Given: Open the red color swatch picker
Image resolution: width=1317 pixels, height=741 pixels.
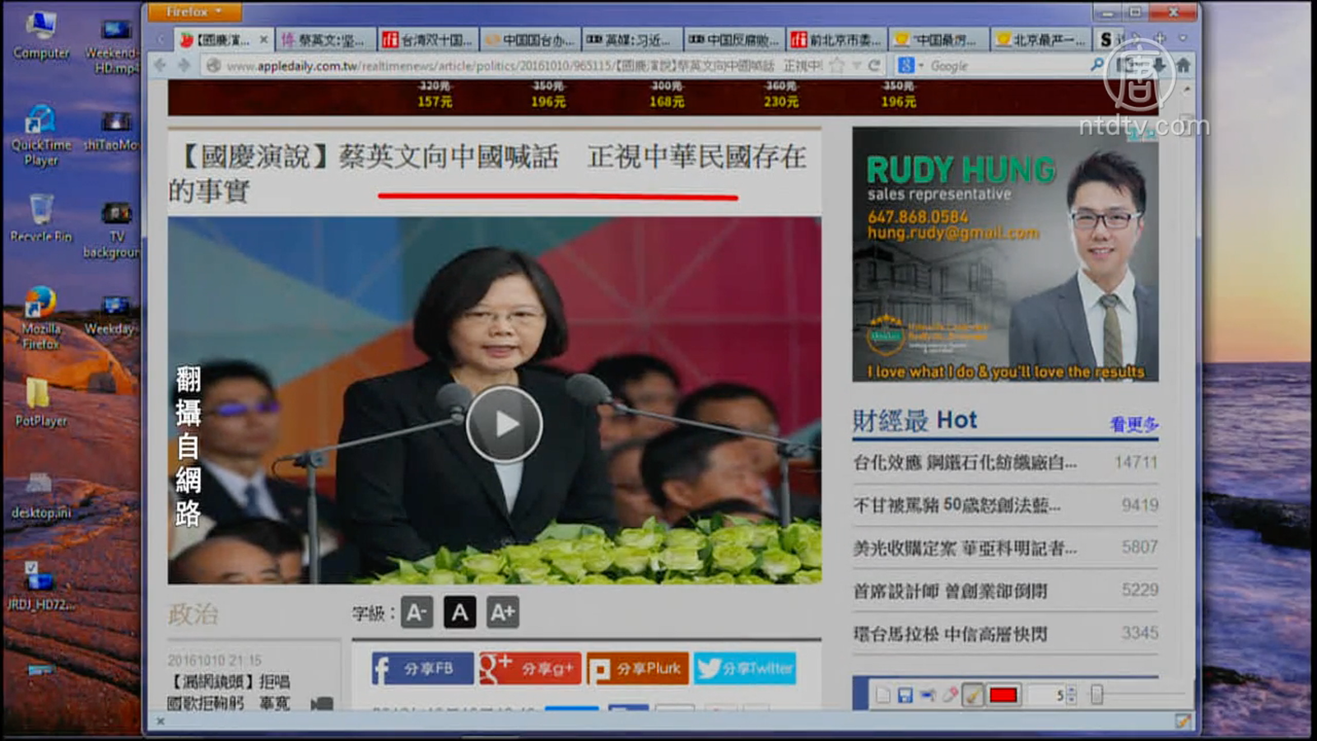Looking at the screenshot, I should (x=1003, y=695).
